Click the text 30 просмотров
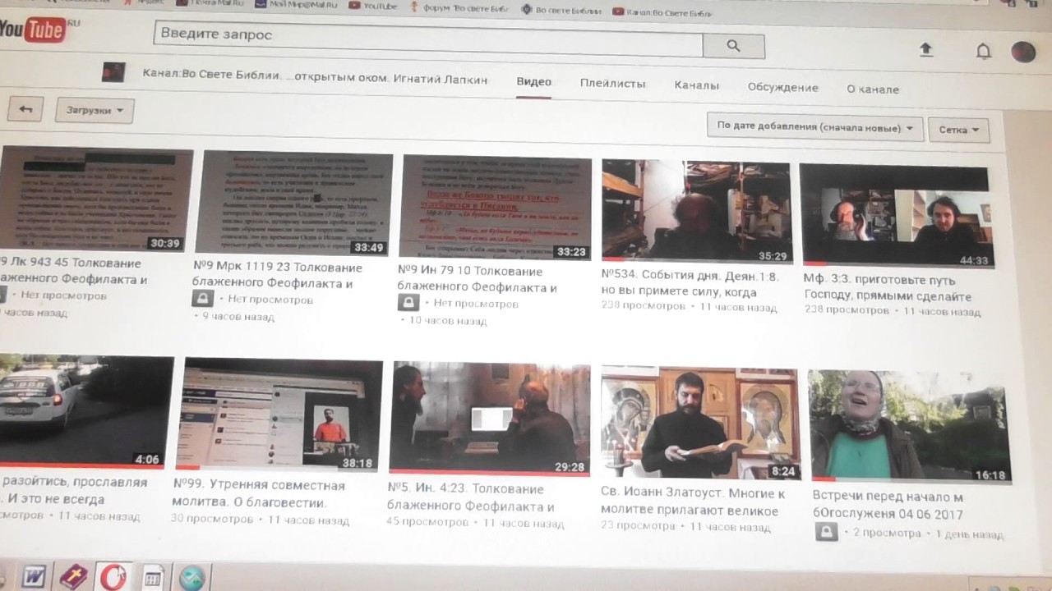The height and width of the screenshot is (591, 1052). 212,519
